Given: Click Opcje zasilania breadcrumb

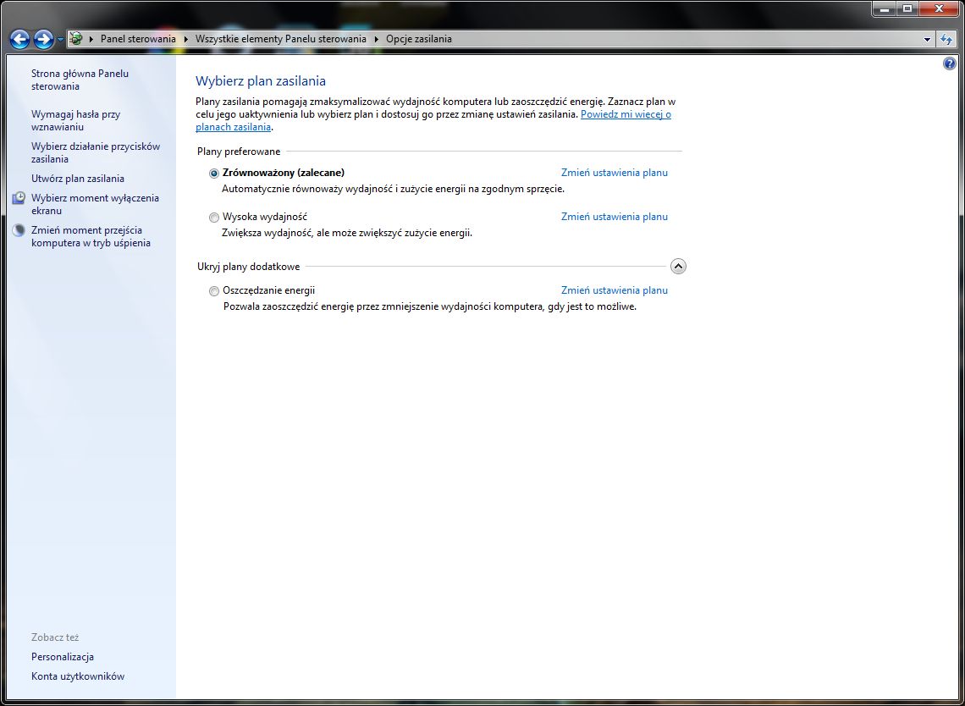Looking at the screenshot, I should coord(419,39).
